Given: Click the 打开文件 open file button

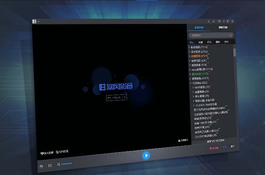Looking at the screenshot, I should click(x=114, y=98).
